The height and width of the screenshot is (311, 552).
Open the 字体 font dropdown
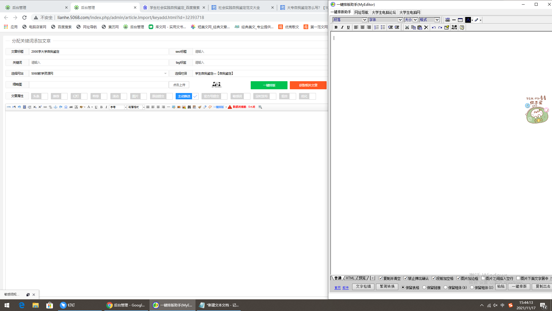click(400, 20)
